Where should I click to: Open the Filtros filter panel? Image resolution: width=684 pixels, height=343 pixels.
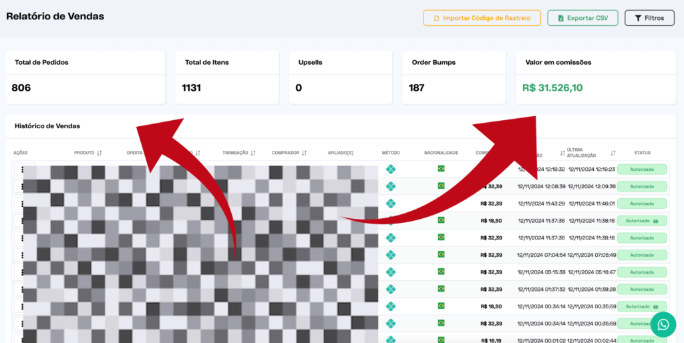click(x=649, y=18)
